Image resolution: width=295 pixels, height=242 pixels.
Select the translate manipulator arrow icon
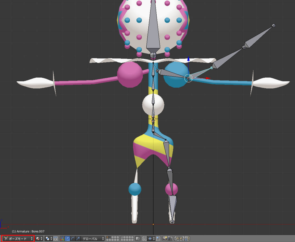(x=67, y=239)
